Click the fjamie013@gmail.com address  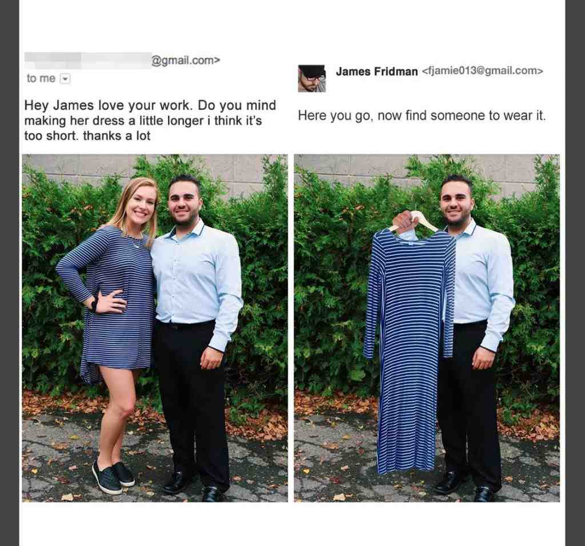(x=482, y=71)
